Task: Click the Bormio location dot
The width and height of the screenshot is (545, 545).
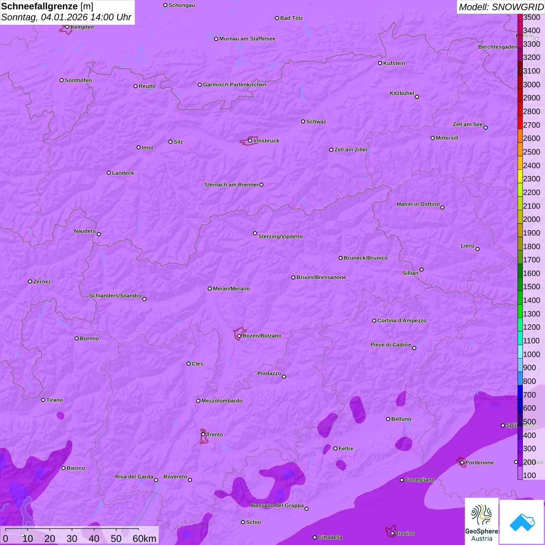Action: [77, 338]
